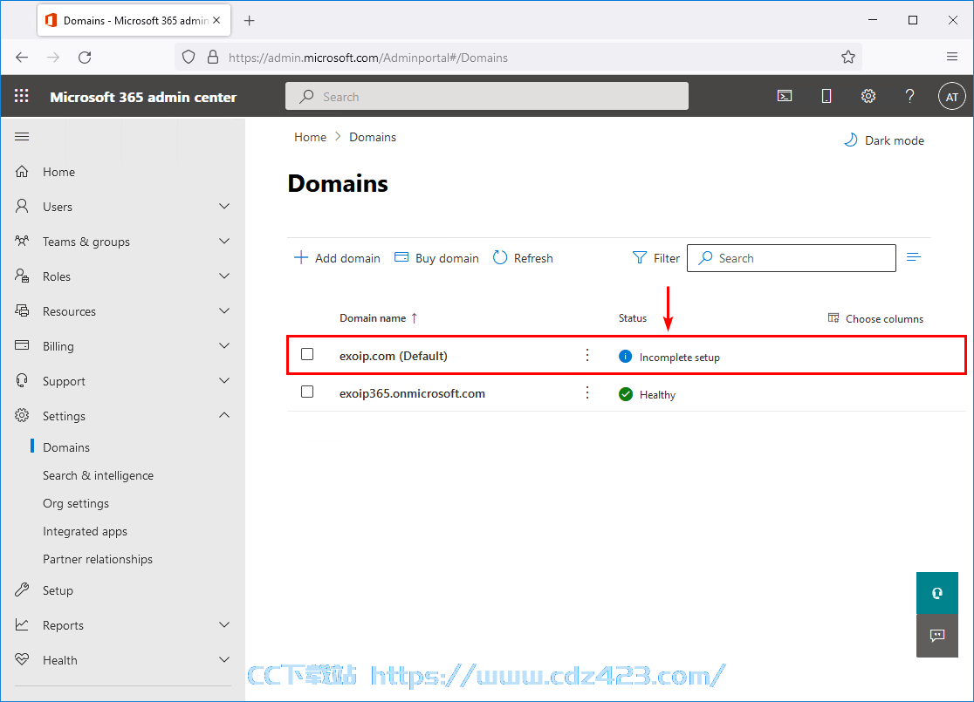Expand the Teams & groups chevron
Viewport: 974px width, 702px height.
224,241
